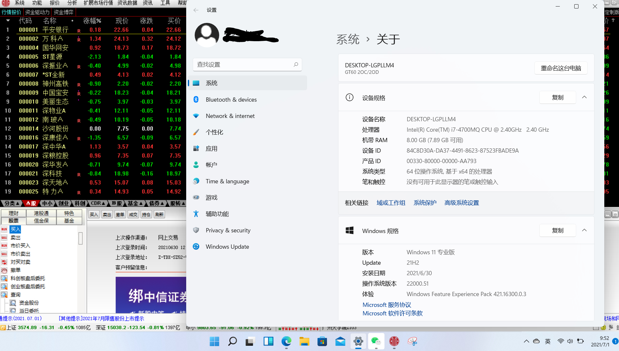Screen dimensions: 619x351
Task: Open 报价 menu in stock app
Action: [x=55, y=3]
